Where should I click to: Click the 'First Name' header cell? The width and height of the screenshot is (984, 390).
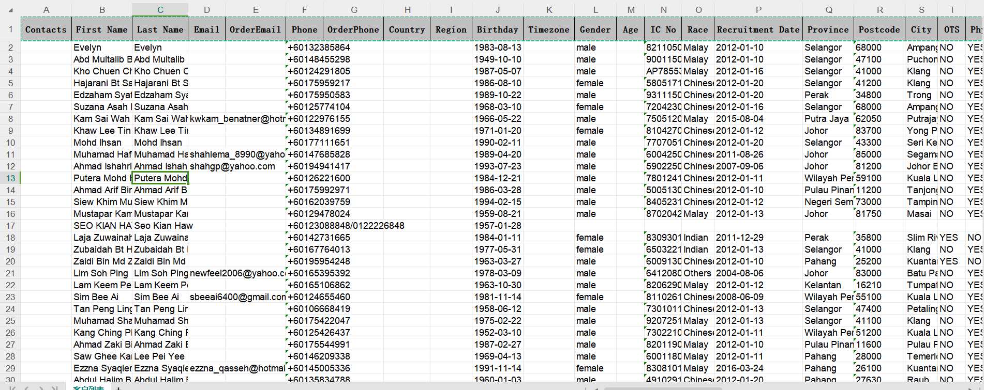click(x=102, y=29)
